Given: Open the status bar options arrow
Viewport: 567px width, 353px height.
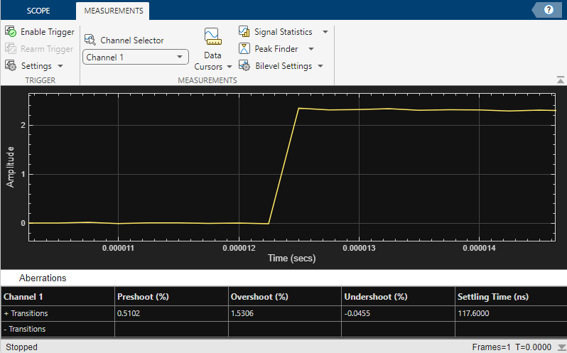Looking at the screenshot, I should 561,347.
